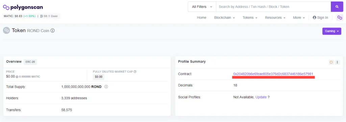Viewport: 346px width, 122px height.
Task: Click the Social Profiles: label
Action: pos(190,97)
